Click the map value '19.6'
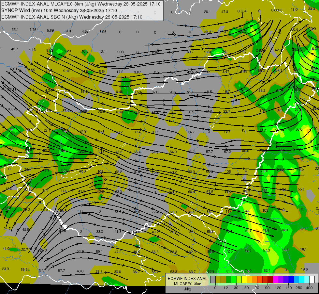This screenshot has width=319, height=294. (x=304, y=269)
